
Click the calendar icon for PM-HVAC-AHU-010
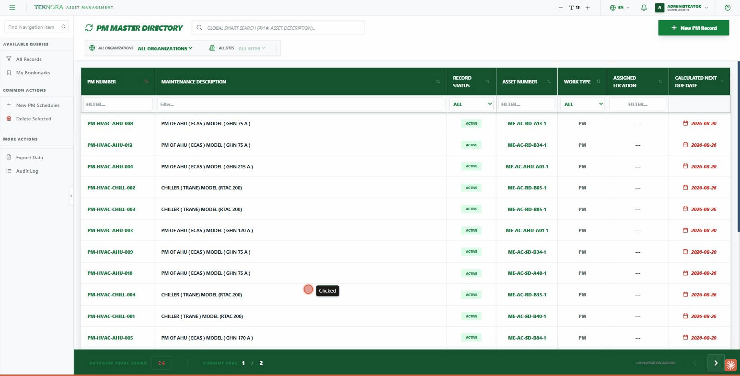click(x=685, y=273)
